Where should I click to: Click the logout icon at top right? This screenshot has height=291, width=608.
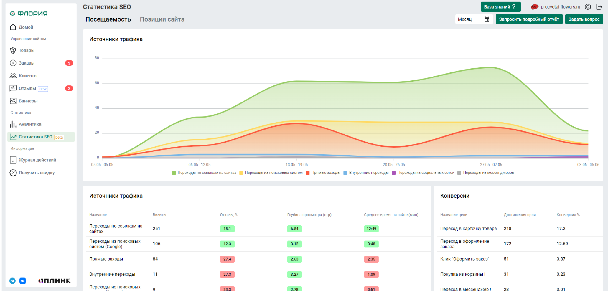point(599,7)
